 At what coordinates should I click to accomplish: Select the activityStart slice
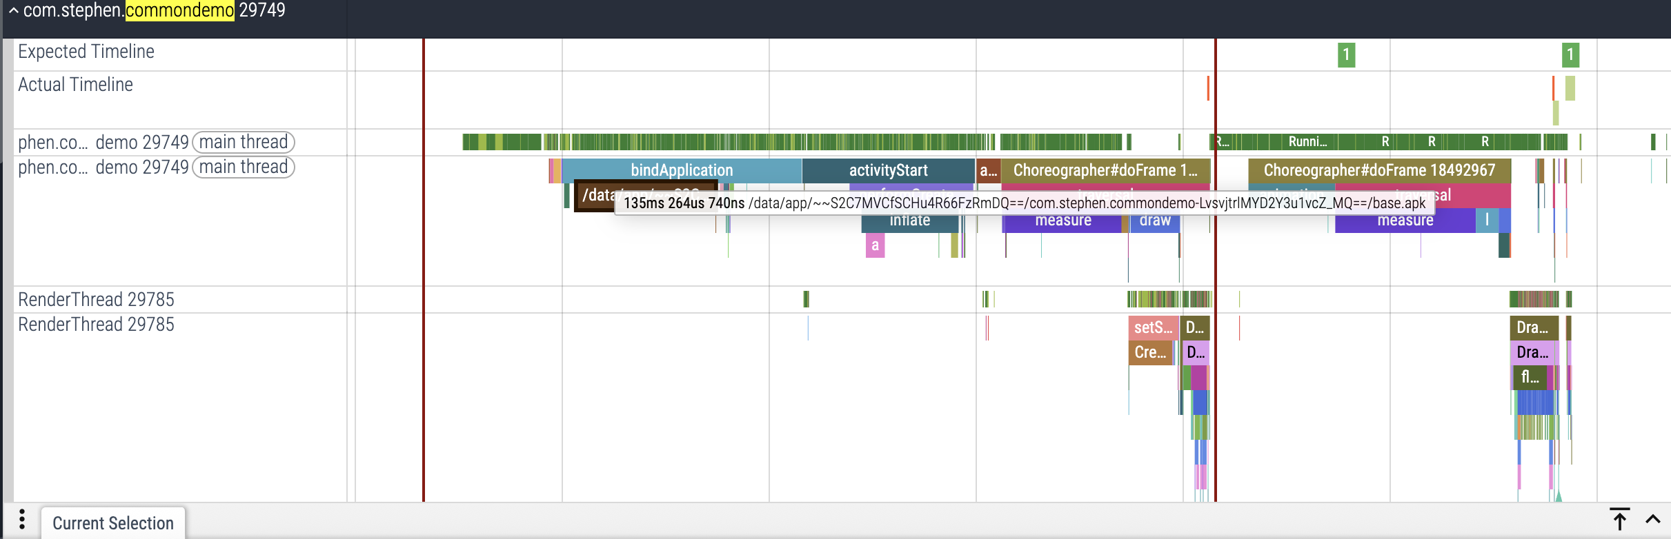[x=888, y=170]
